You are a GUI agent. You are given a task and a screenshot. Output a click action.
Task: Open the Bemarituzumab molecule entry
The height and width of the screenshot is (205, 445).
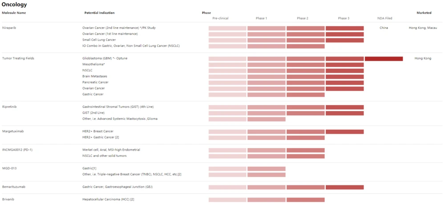click(14, 187)
